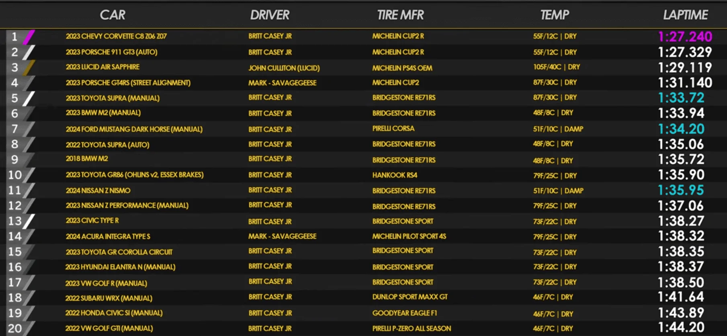Click the DRIVER column header
Viewport: 727px width, 336px height.
pyautogui.click(x=270, y=15)
